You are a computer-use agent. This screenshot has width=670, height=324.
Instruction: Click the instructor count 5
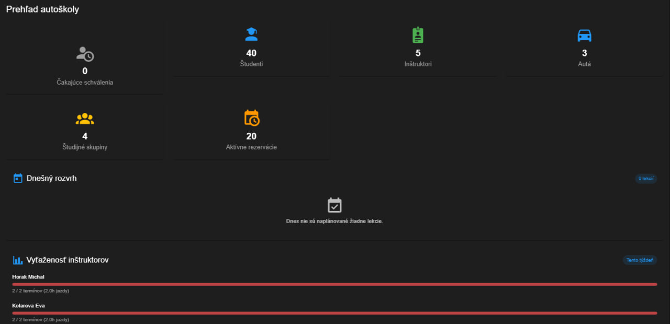pyautogui.click(x=418, y=53)
